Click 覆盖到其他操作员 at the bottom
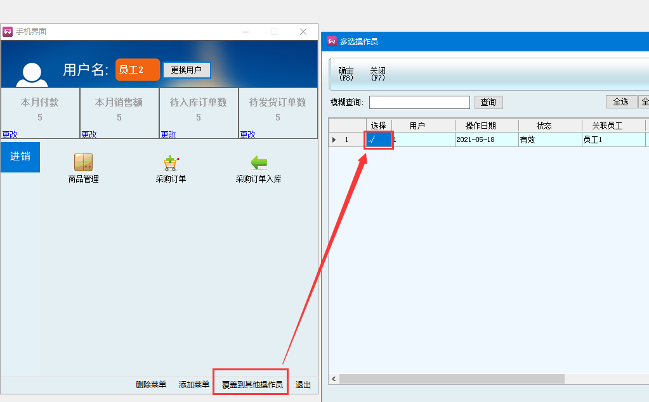This screenshot has width=649, height=402. pyautogui.click(x=252, y=385)
